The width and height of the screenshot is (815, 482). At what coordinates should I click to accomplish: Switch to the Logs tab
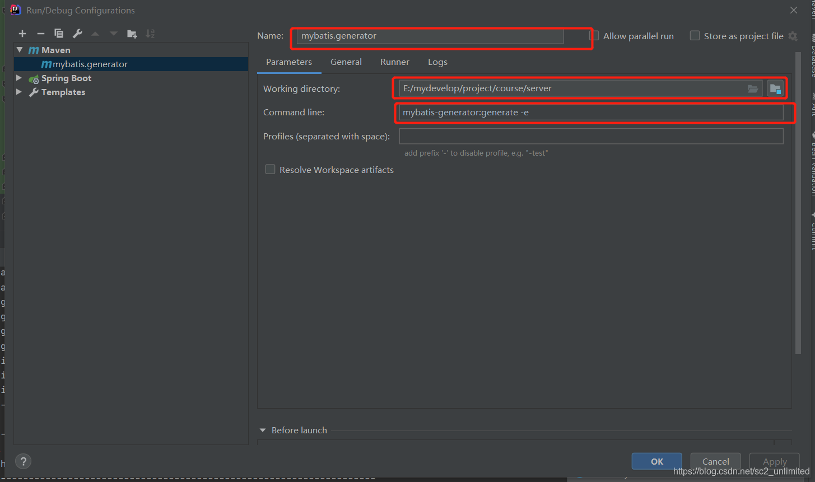(x=437, y=62)
